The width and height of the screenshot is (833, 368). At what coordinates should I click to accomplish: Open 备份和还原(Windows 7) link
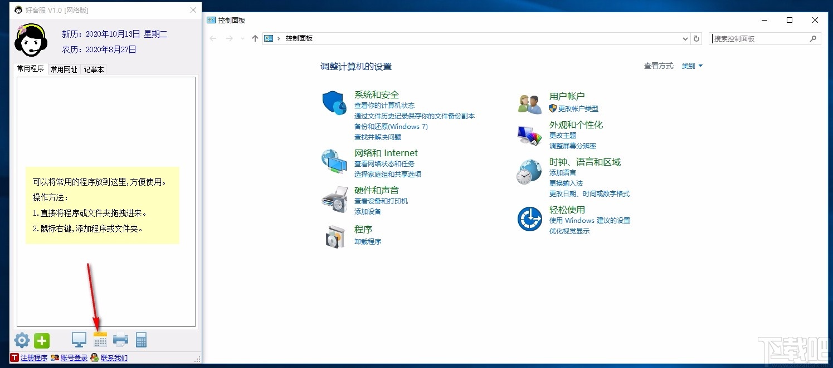coord(391,126)
